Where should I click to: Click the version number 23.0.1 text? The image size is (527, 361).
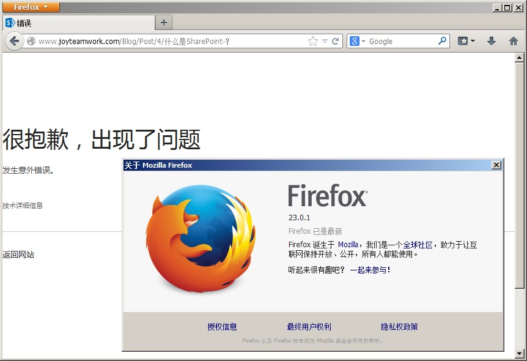299,218
